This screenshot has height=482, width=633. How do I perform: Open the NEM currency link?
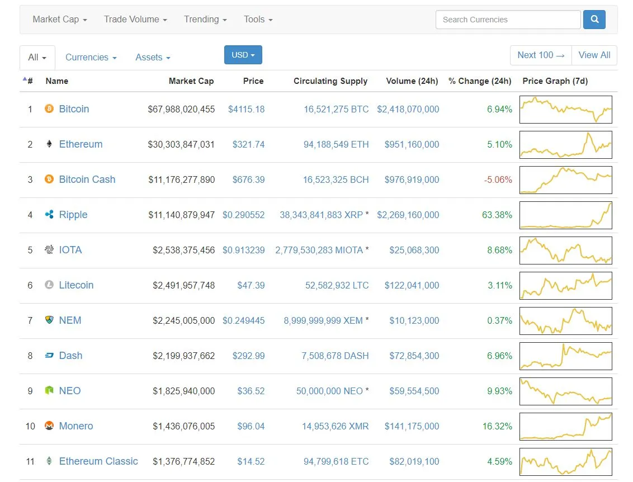[70, 320]
